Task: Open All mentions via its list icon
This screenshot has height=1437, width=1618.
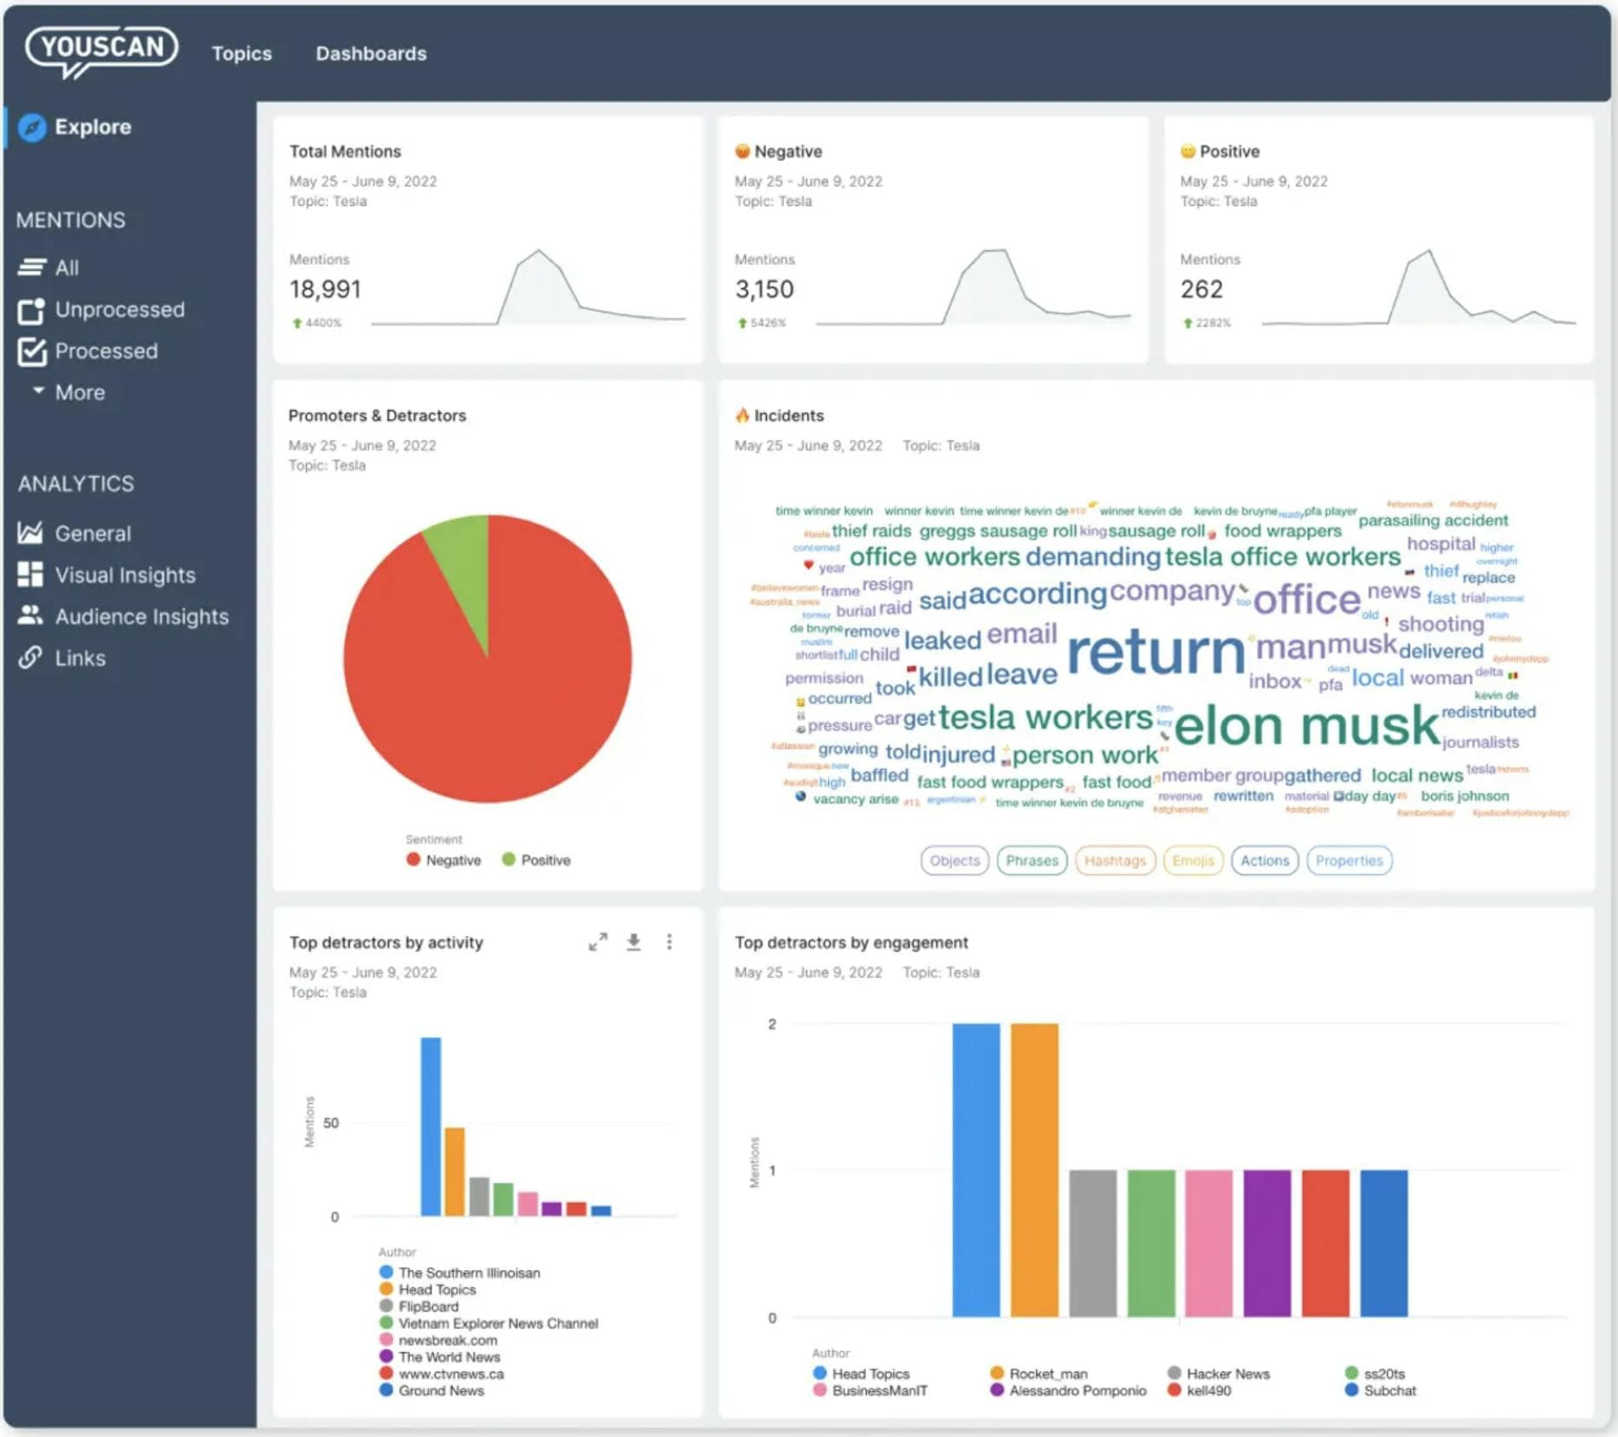Action: (x=30, y=267)
